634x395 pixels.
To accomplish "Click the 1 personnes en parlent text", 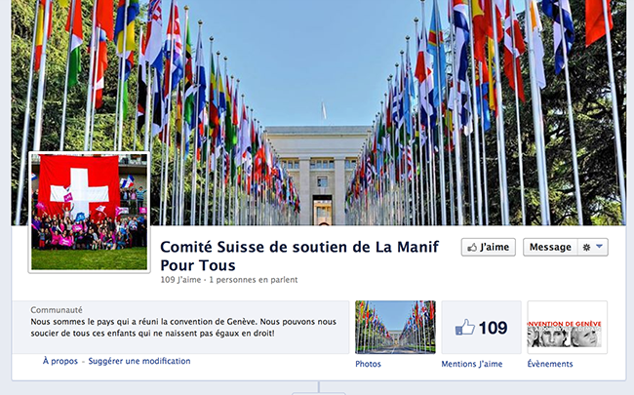I will 254,280.
